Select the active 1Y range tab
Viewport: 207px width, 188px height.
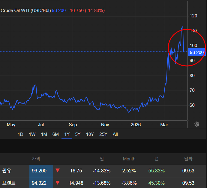coord(67,134)
